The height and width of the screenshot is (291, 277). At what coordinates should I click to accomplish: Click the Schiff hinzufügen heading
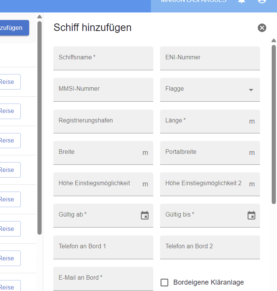tap(92, 28)
